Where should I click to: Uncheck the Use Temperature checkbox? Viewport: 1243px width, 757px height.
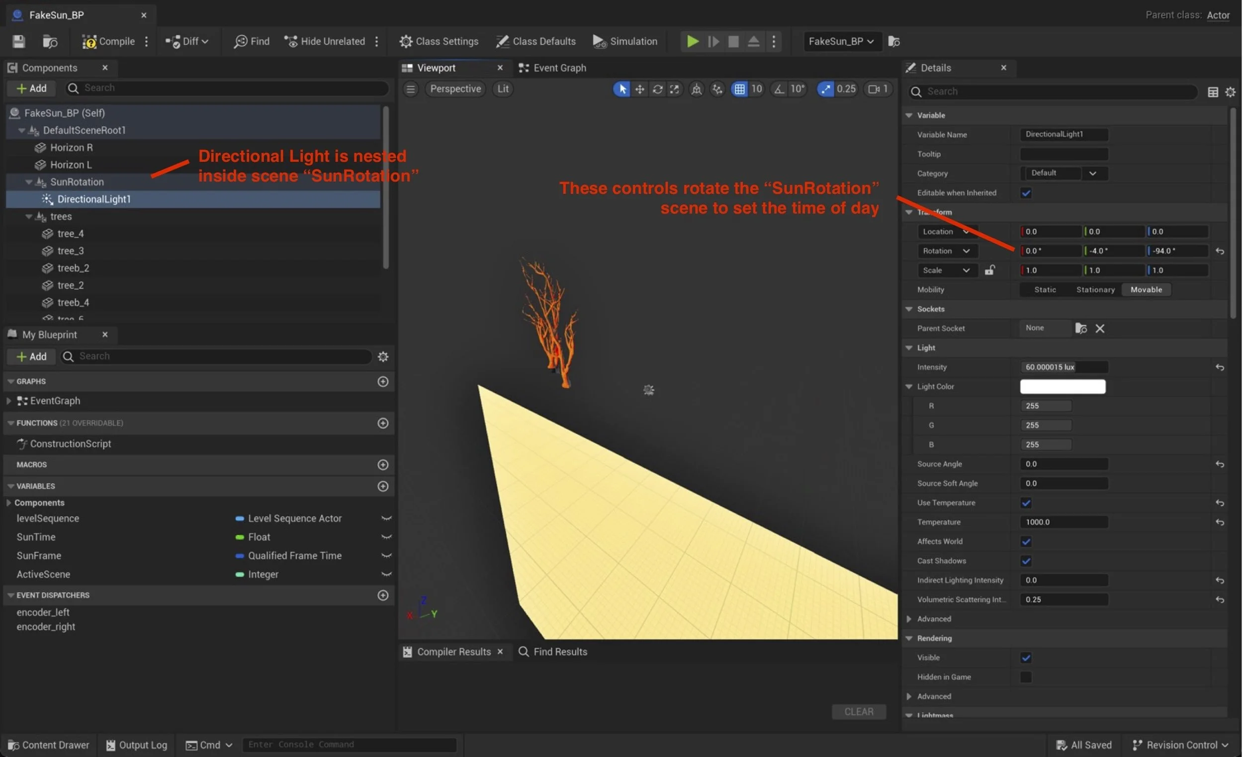click(1026, 503)
